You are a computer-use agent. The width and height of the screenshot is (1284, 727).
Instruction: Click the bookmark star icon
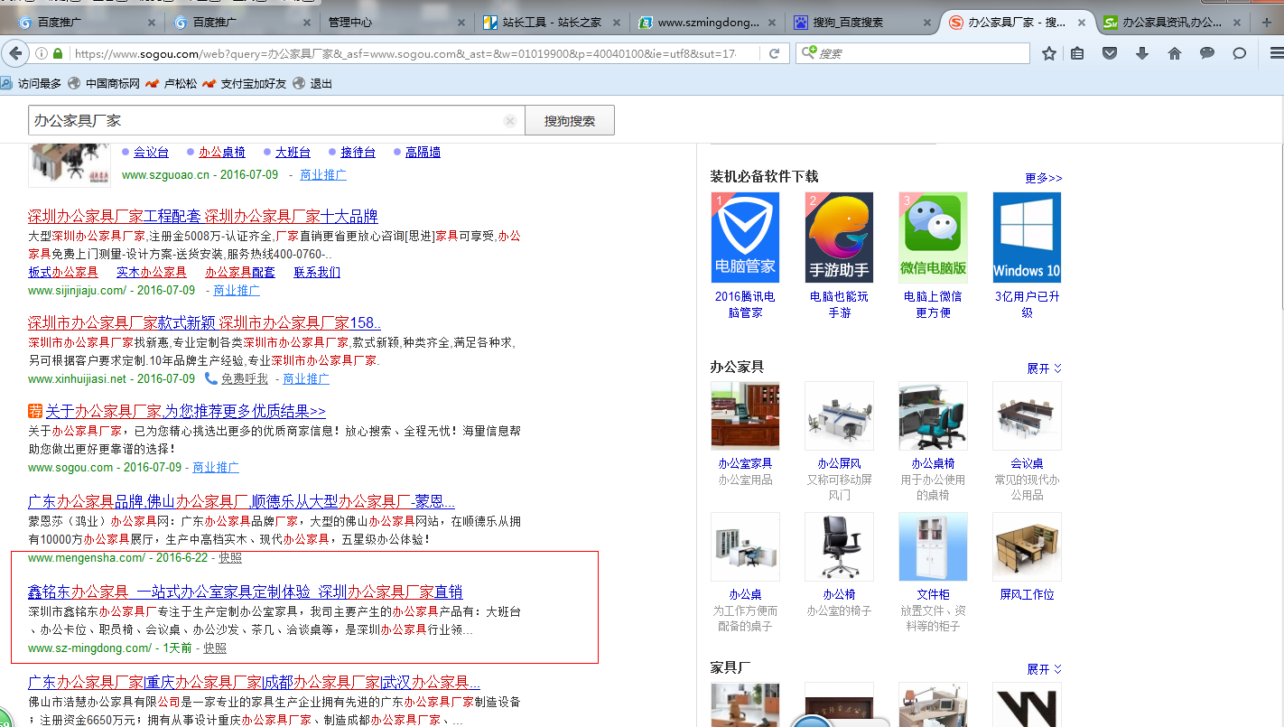coord(1047,53)
